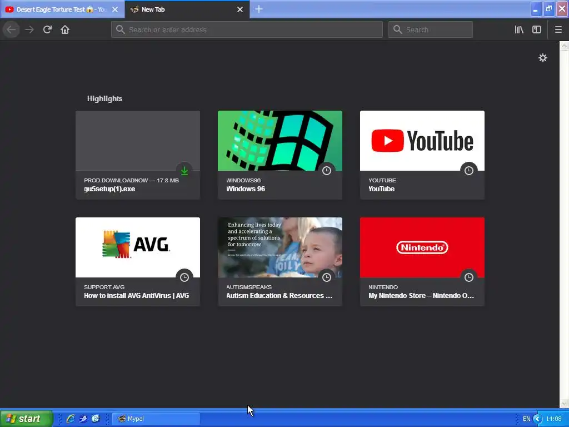This screenshot has width=569, height=427.
Task: Click into the Search box
Action: tap(431, 29)
